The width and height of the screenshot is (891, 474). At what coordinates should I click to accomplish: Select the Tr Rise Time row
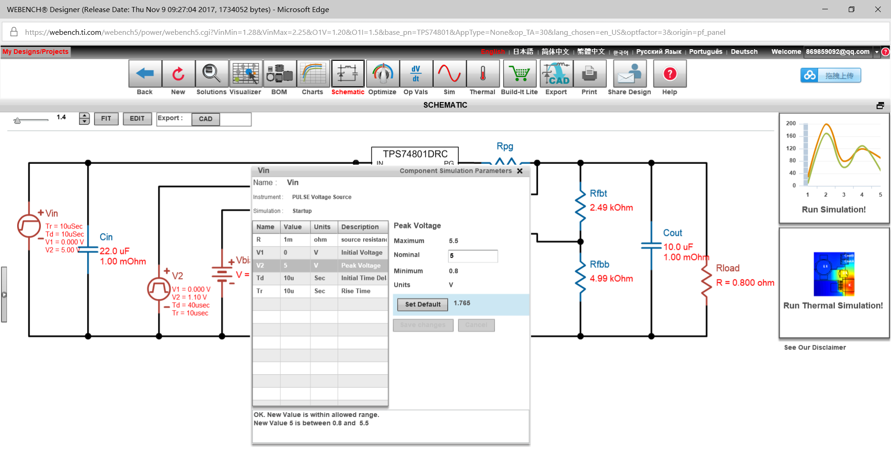point(320,291)
